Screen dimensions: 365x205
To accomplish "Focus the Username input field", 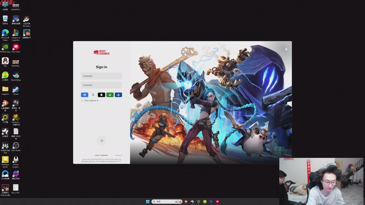I will (x=101, y=76).
